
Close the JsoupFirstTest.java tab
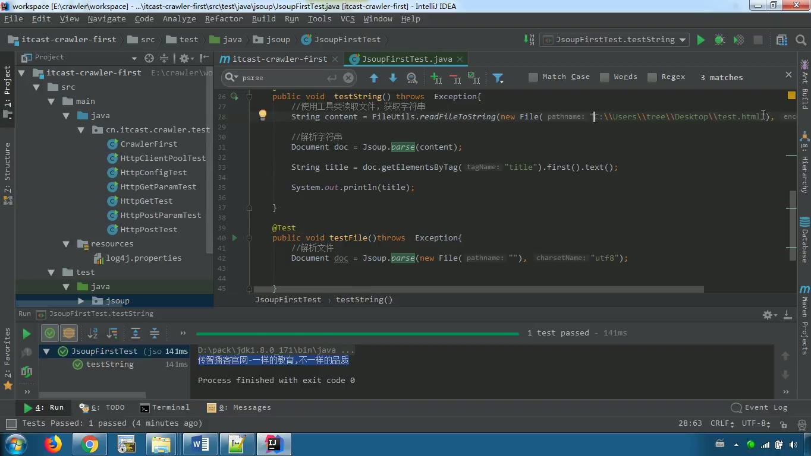coord(460,59)
